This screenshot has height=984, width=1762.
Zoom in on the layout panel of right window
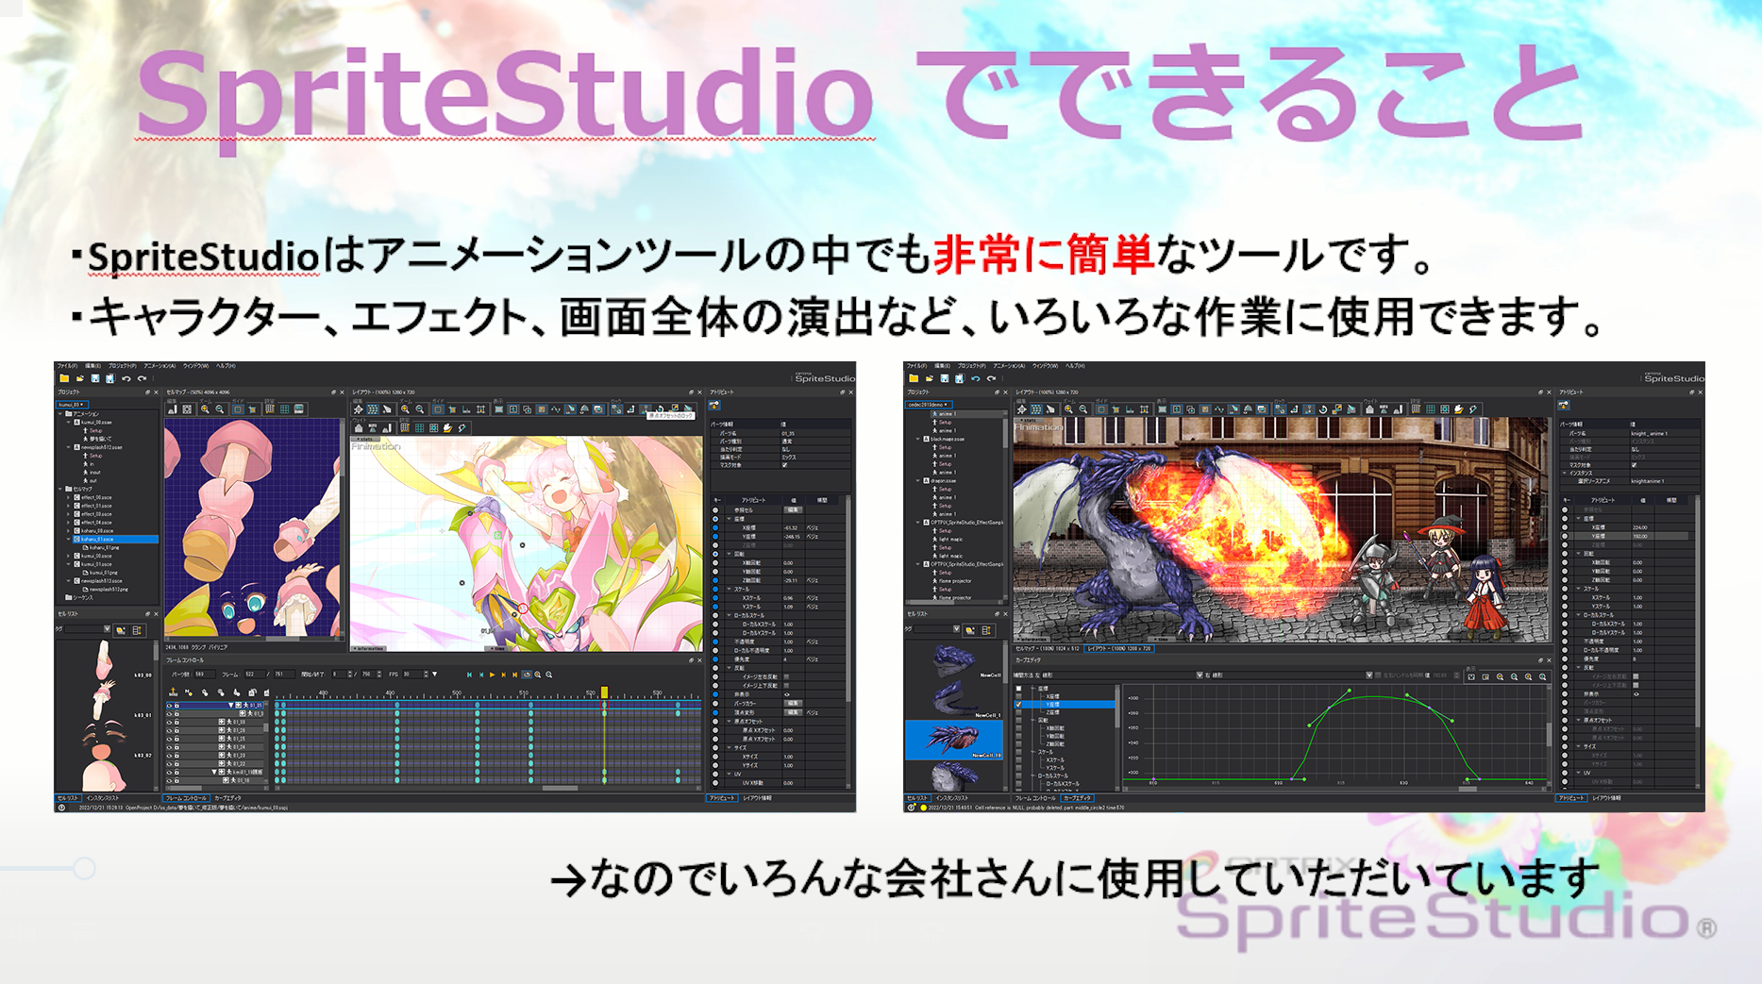(x=1068, y=409)
